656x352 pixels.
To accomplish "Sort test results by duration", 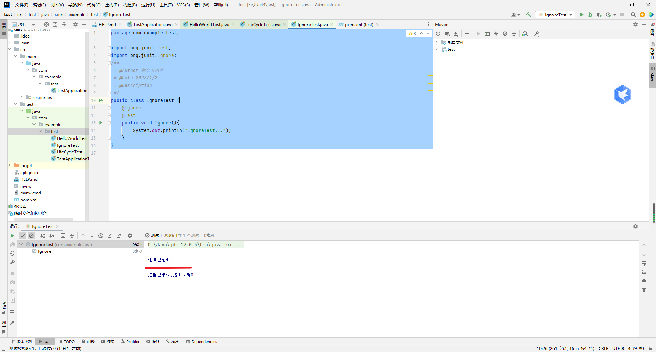I will click(x=52, y=236).
